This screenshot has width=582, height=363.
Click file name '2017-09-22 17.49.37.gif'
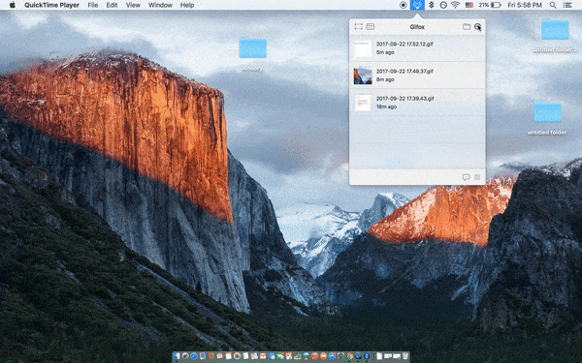pos(404,71)
